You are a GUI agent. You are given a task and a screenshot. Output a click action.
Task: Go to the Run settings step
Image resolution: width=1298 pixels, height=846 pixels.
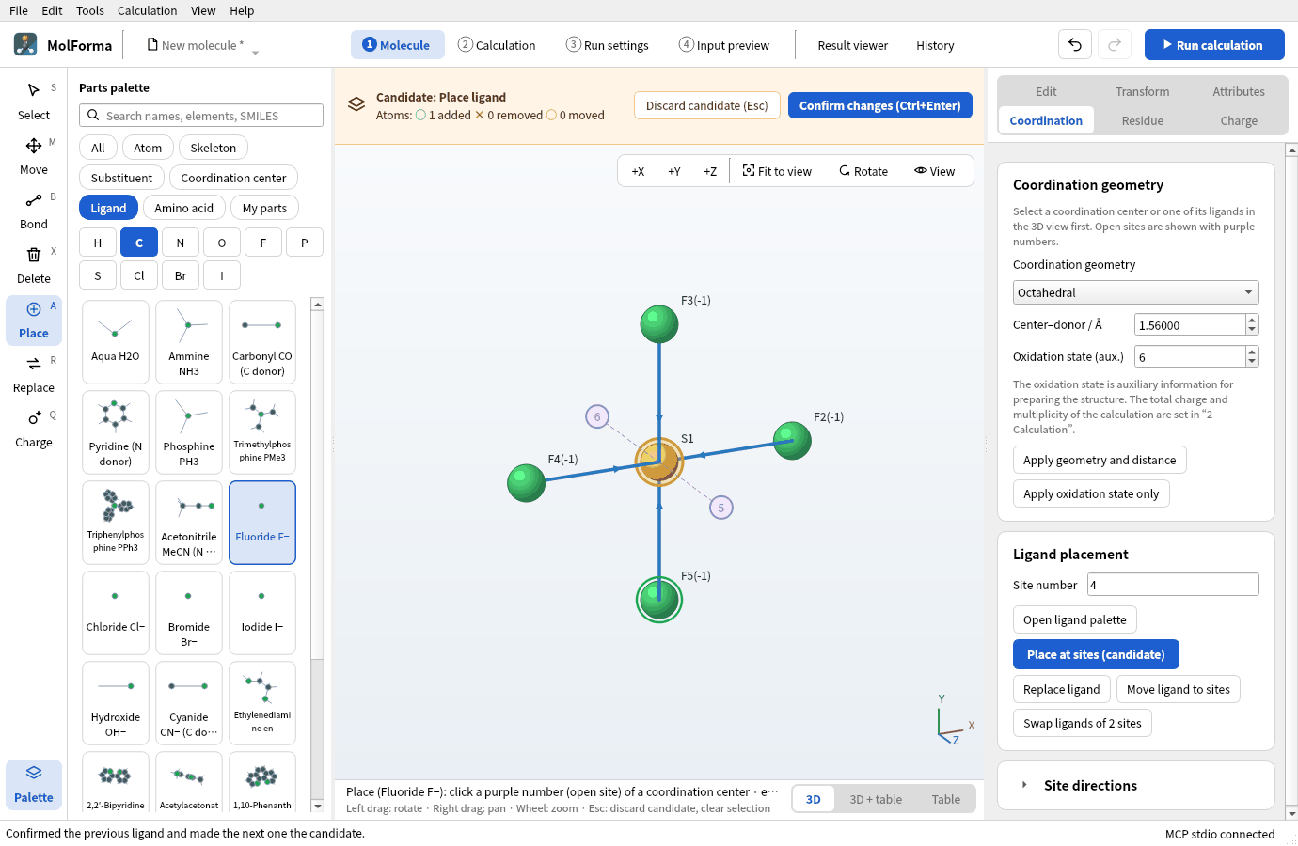point(608,45)
